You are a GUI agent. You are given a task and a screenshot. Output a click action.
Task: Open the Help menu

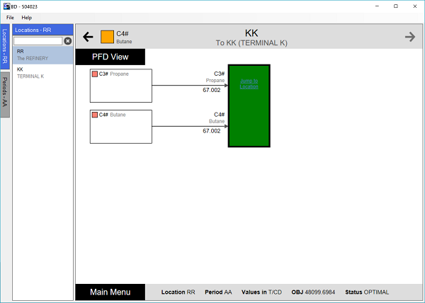point(26,17)
